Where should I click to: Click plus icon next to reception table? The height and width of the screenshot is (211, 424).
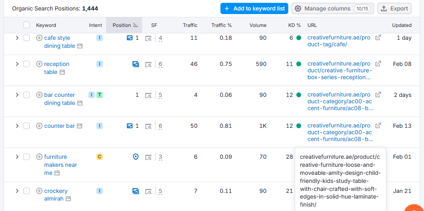(39, 64)
